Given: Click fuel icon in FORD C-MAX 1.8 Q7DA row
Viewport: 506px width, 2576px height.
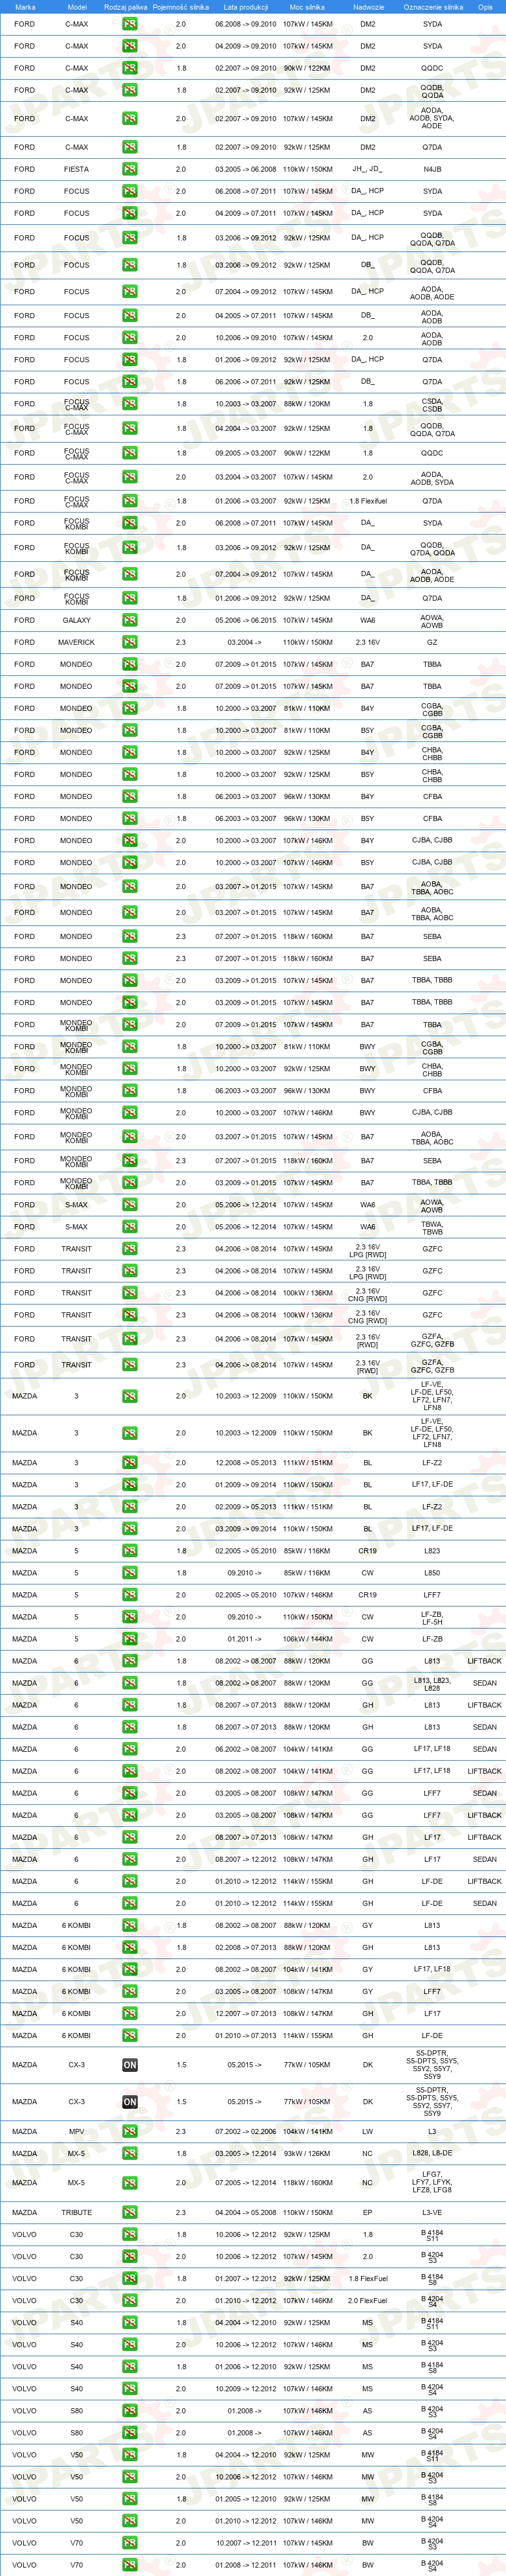Looking at the screenshot, I should coord(130,147).
